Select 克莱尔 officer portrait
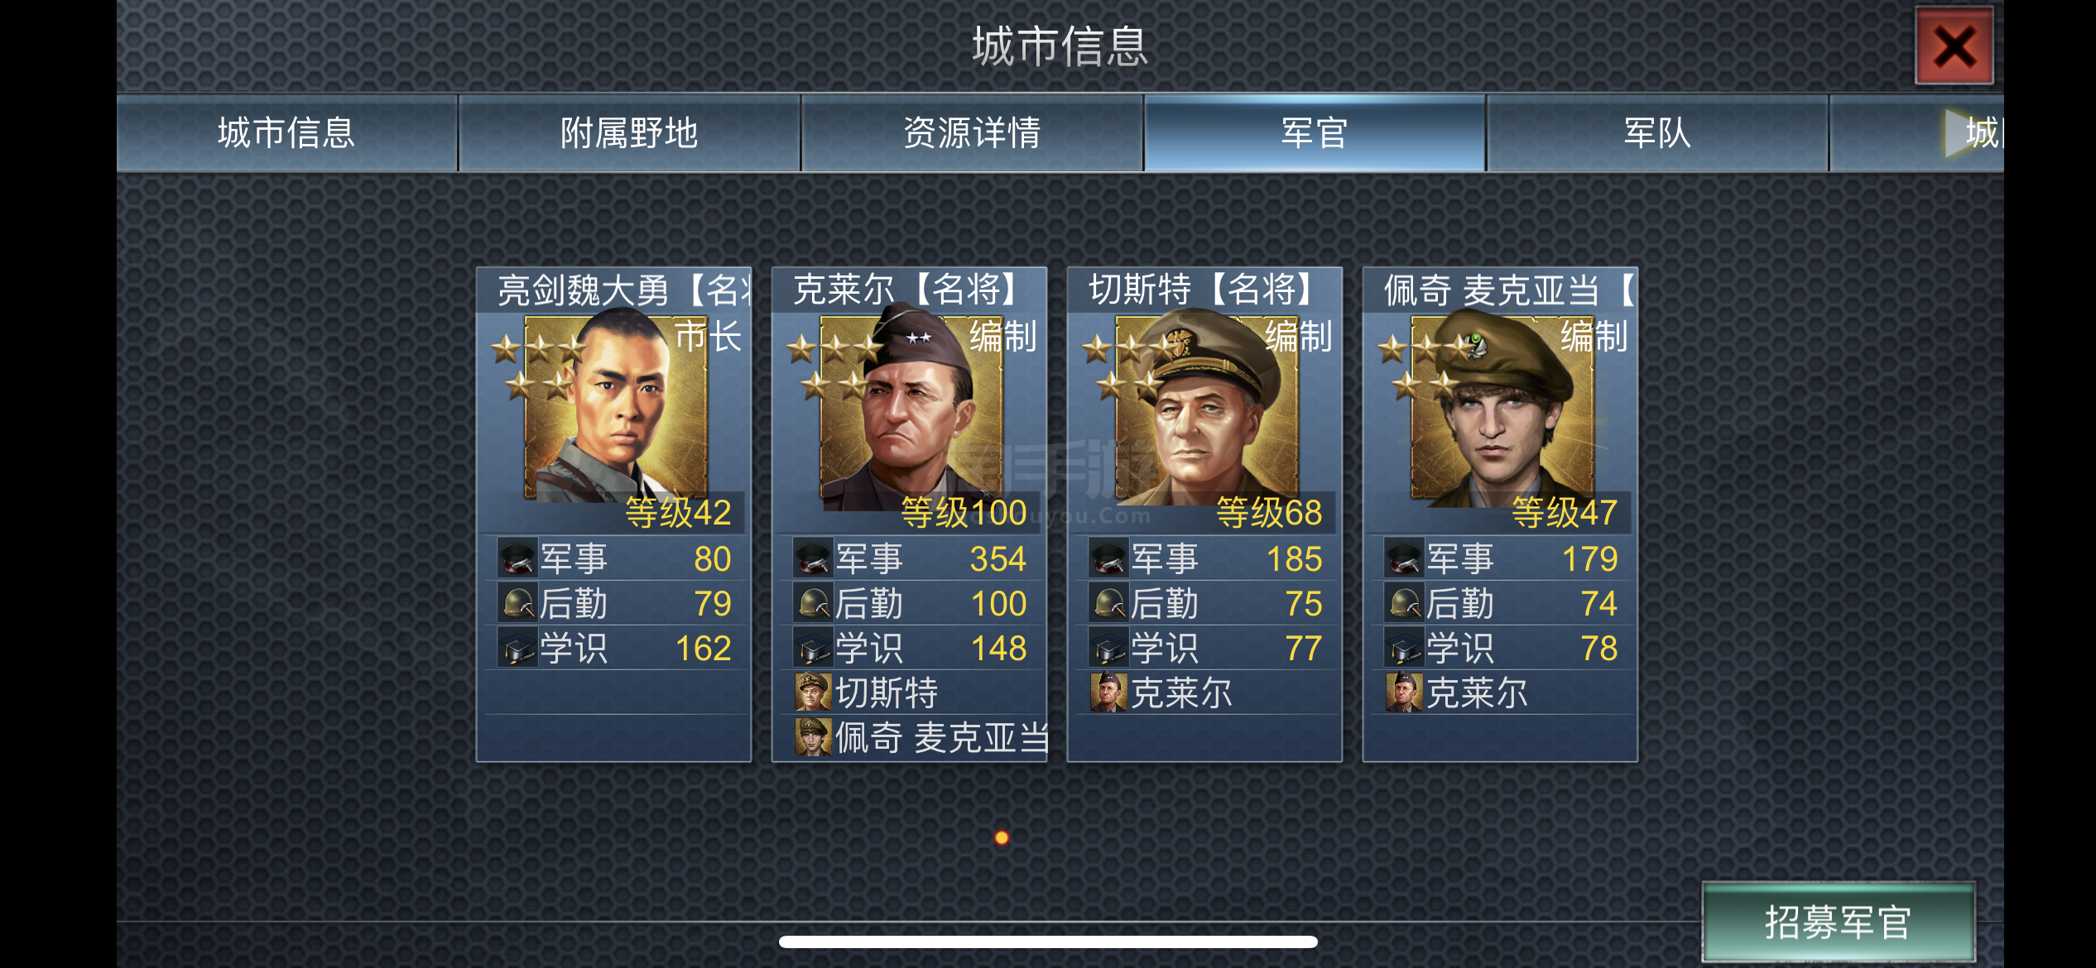The height and width of the screenshot is (968, 2096). pyautogui.click(x=911, y=408)
